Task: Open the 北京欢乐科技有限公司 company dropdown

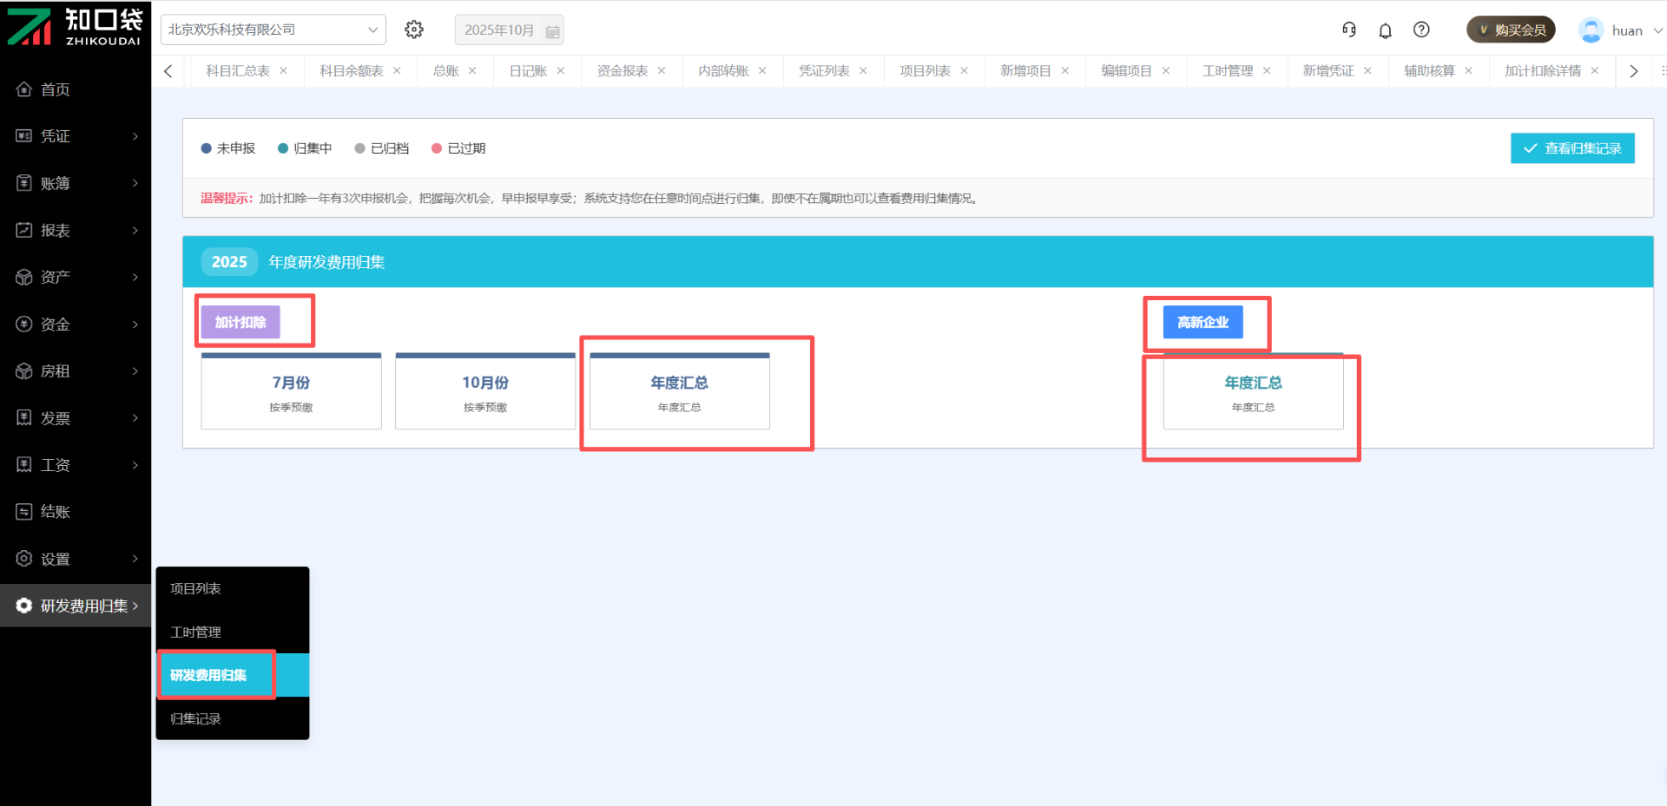Action: pos(273,29)
